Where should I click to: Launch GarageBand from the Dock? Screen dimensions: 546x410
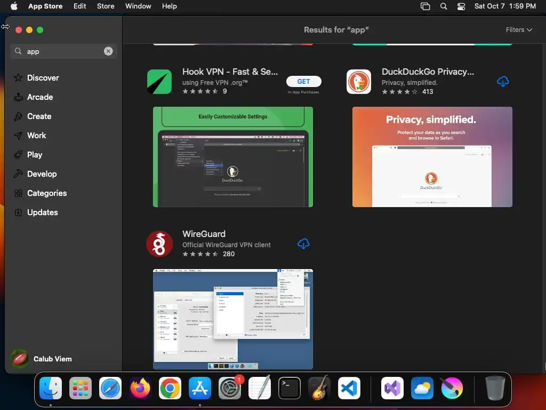pyautogui.click(x=319, y=388)
